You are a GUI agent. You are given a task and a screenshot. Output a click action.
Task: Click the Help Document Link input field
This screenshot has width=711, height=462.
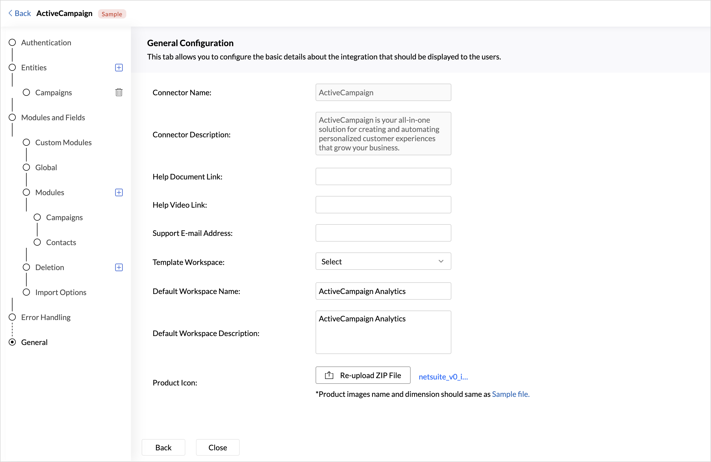(x=383, y=176)
